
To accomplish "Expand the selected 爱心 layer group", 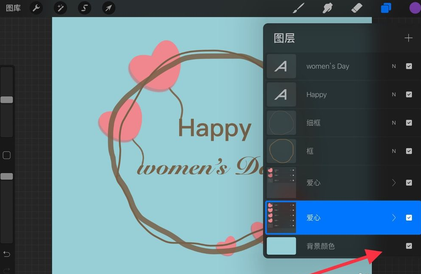I will pyautogui.click(x=394, y=217).
